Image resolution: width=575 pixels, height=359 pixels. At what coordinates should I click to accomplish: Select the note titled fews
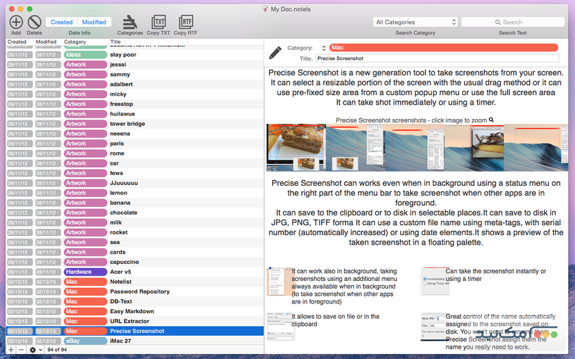pos(135,173)
